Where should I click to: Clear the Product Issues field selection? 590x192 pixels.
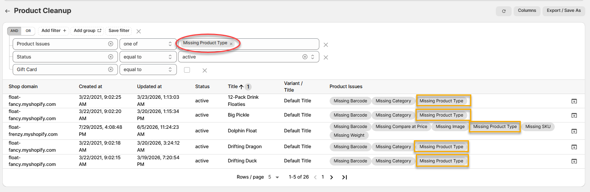click(x=110, y=44)
